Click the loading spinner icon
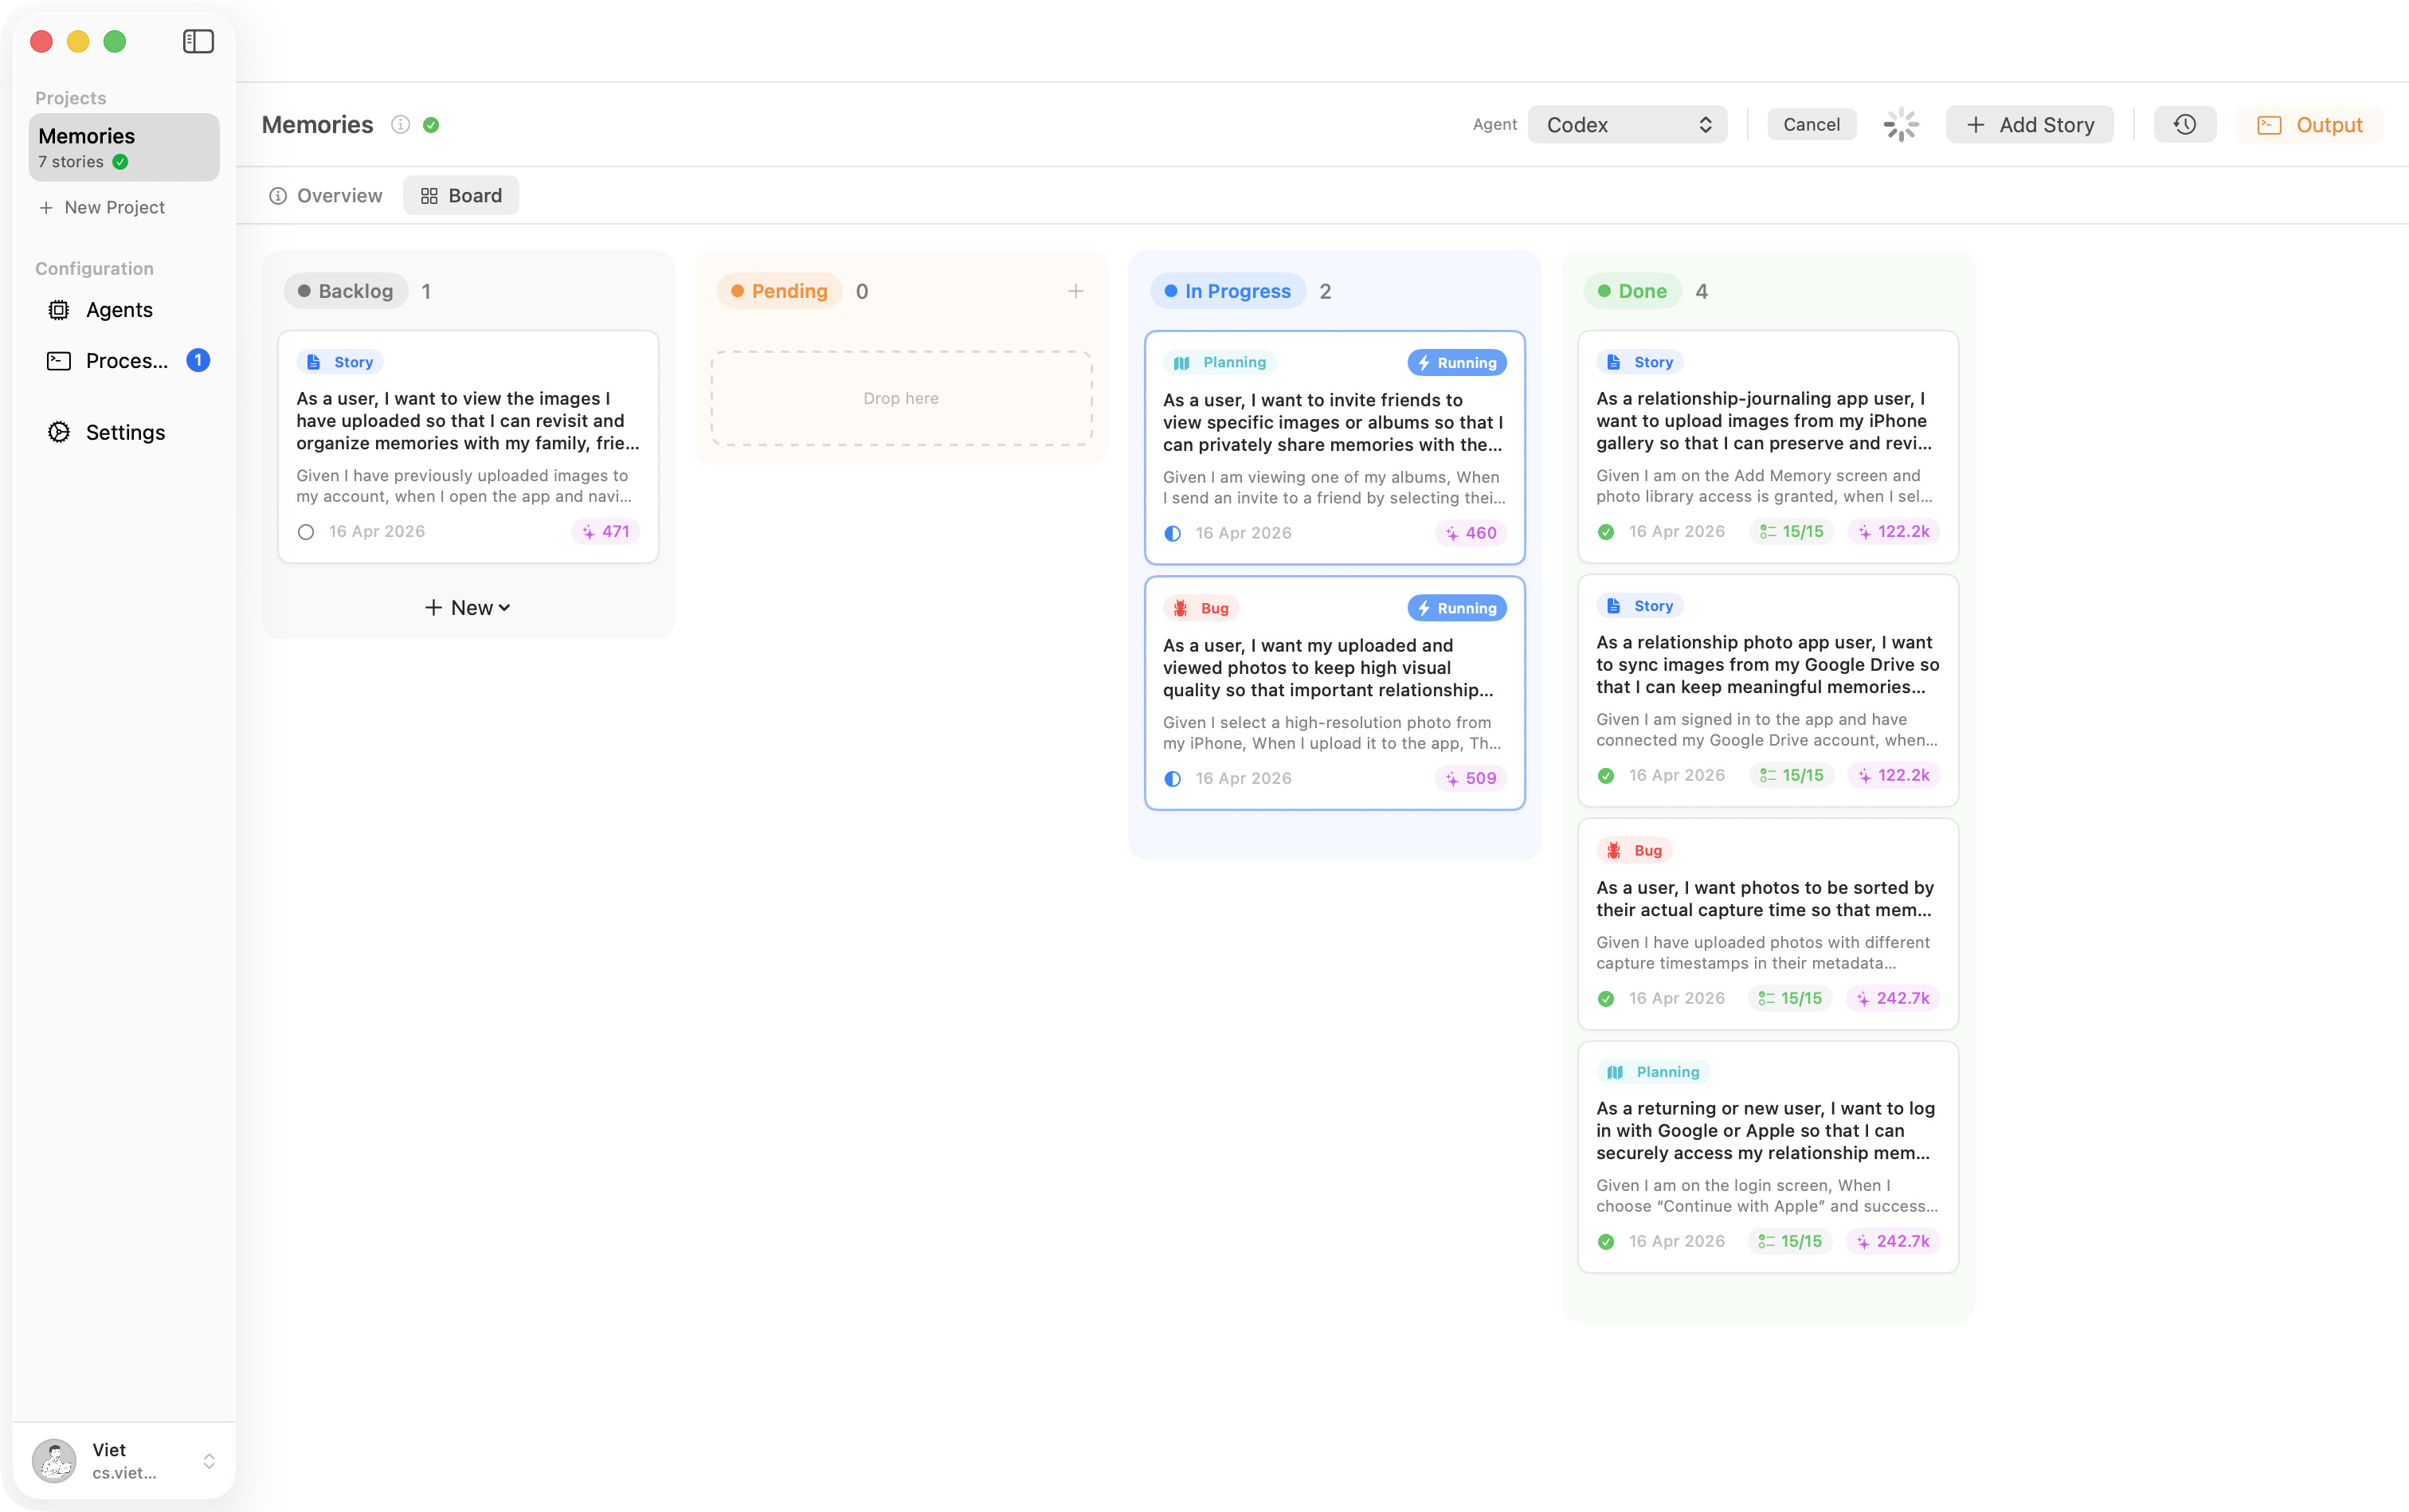2409x1512 pixels. tap(1900, 125)
